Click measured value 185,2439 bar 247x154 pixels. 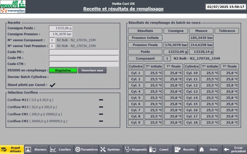pos(201,38)
